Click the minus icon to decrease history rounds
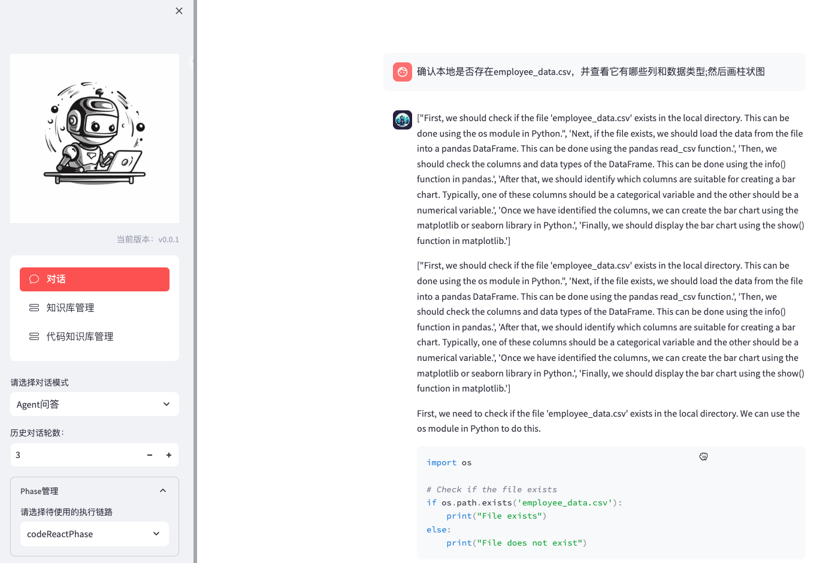The image size is (838, 563). (149, 454)
